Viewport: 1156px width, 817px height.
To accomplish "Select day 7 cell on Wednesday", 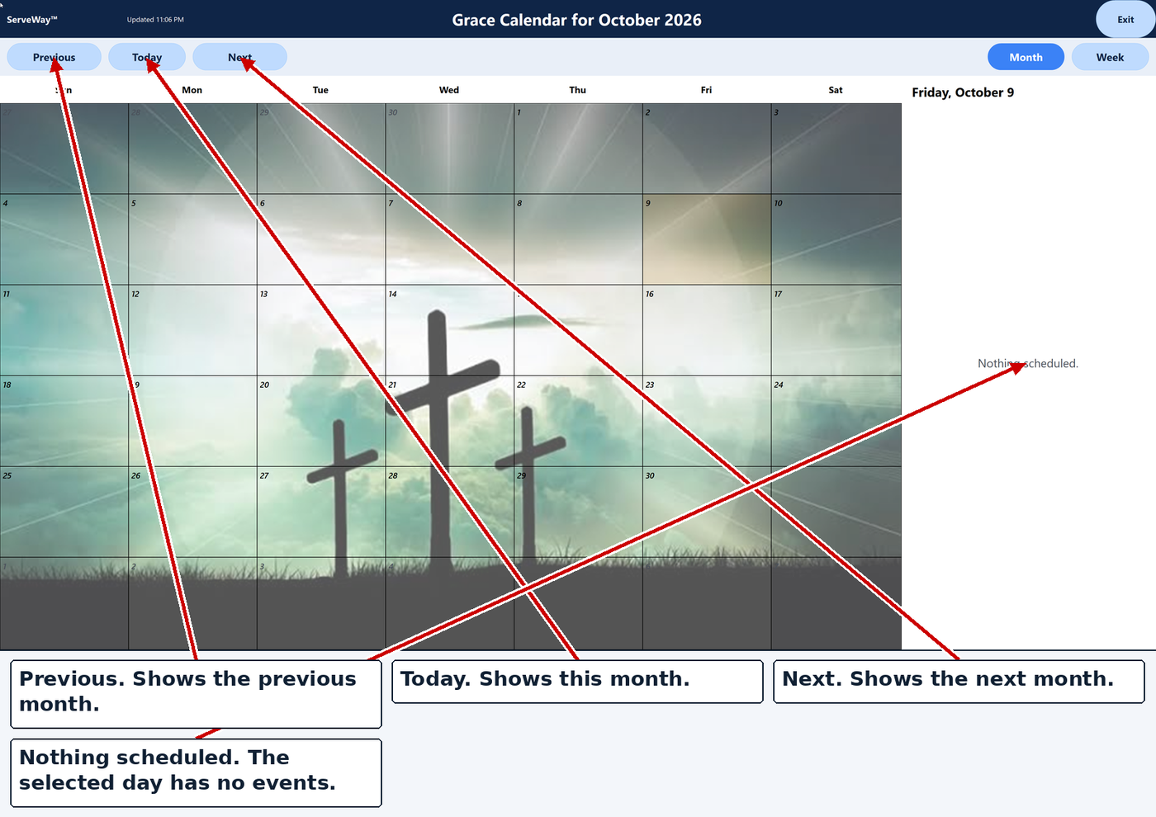I will click(x=450, y=239).
